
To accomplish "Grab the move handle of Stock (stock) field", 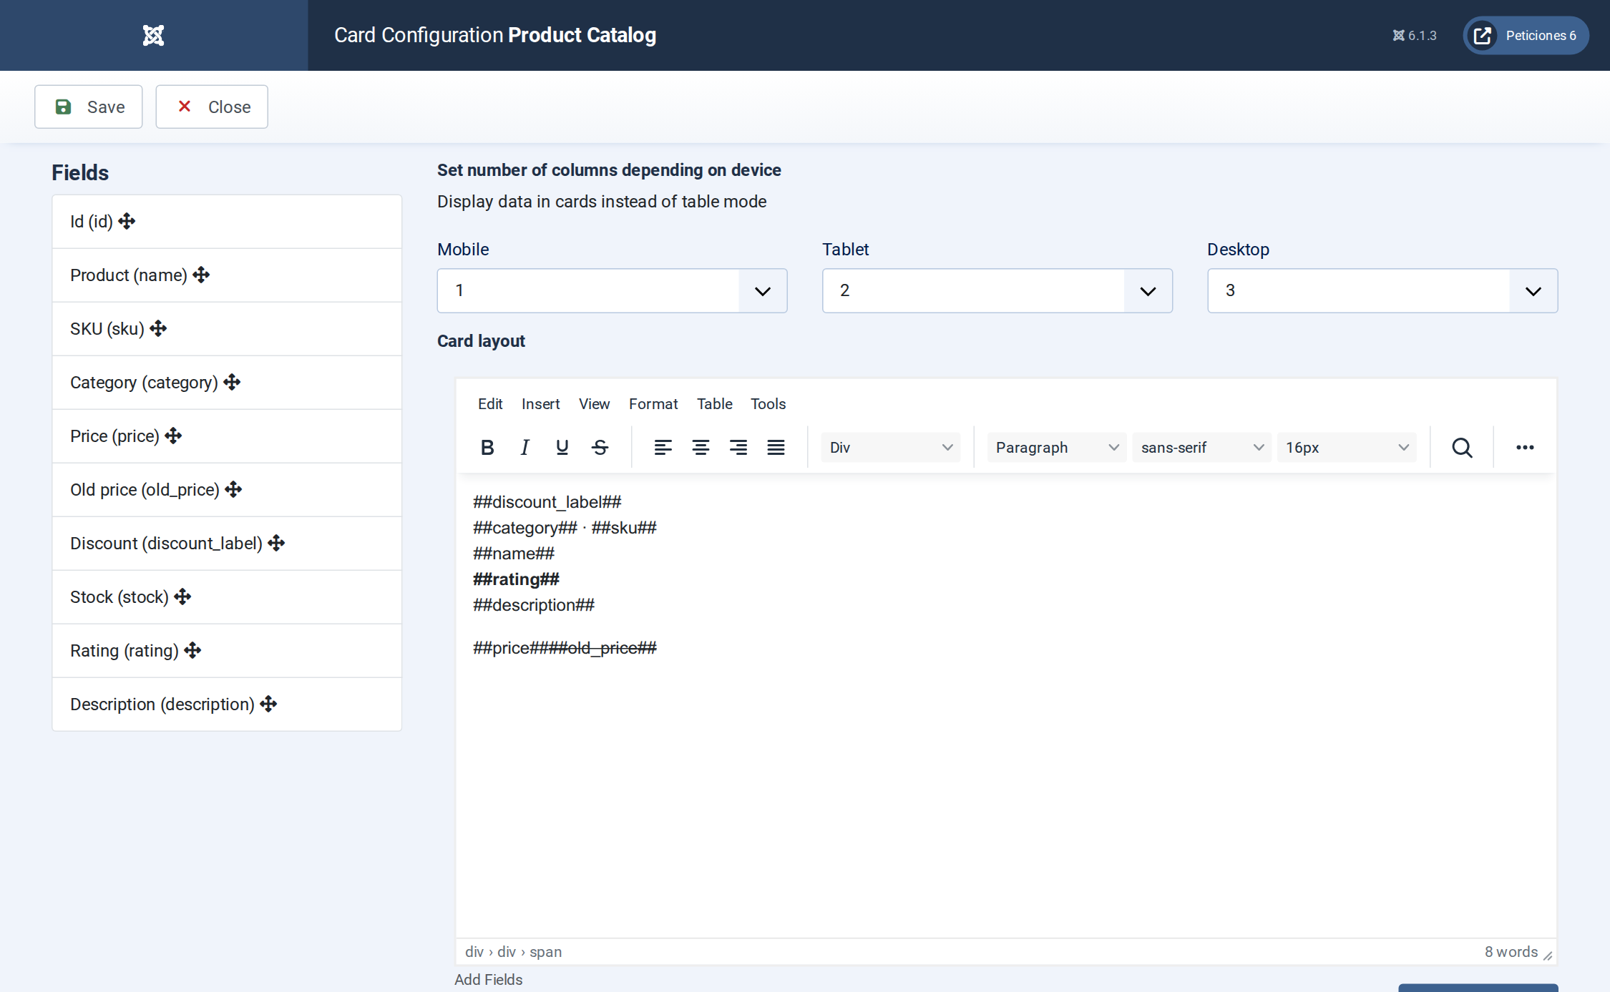I will tap(182, 596).
